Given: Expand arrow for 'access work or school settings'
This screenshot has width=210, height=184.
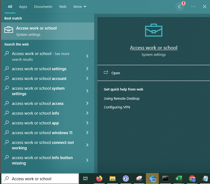Looking at the screenshot, I should 87,69.
